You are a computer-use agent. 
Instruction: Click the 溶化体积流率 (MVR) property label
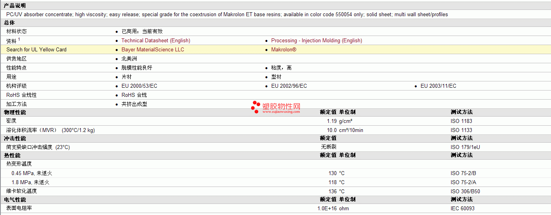tap(51, 130)
